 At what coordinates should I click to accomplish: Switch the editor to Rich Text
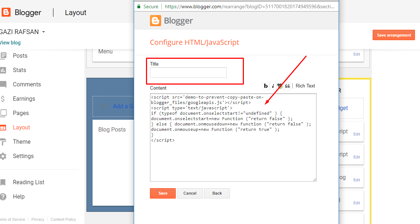tap(305, 86)
